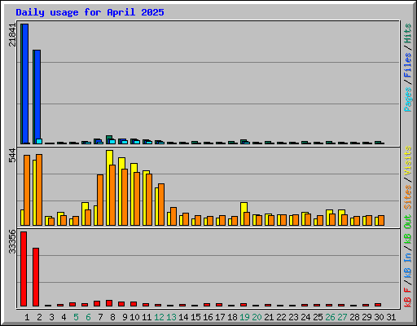Click the Files legend label

click(407, 65)
